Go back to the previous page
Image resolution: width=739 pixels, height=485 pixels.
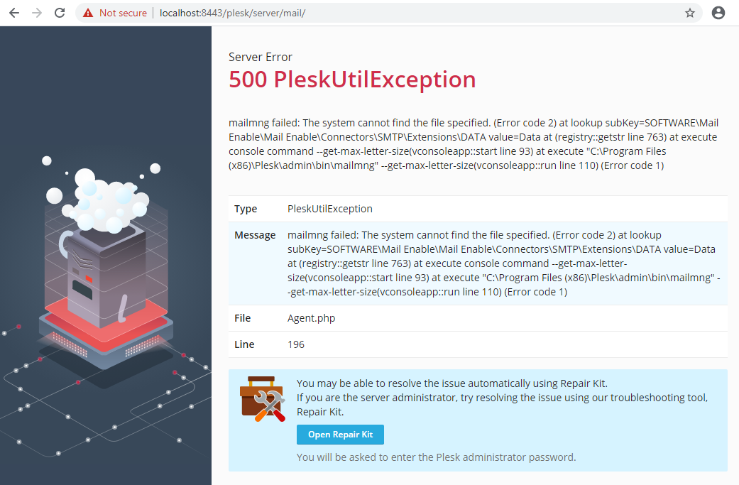[14, 13]
